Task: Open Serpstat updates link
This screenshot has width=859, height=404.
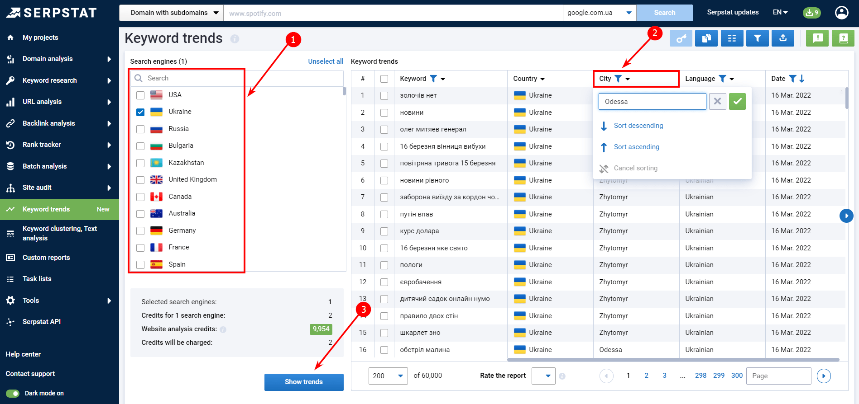Action: point(733,12)
